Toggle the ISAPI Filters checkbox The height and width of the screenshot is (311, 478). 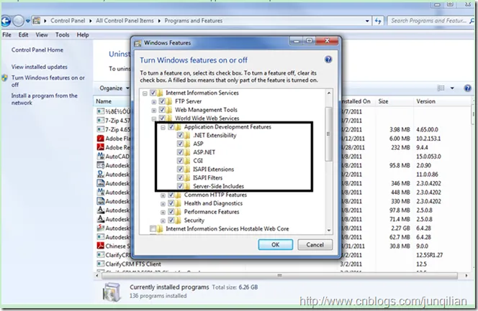180,178
